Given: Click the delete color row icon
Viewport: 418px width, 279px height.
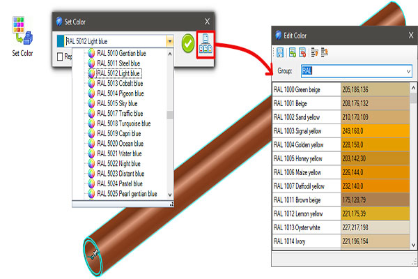Looking at the screenshot, I should tap(302, 52).
